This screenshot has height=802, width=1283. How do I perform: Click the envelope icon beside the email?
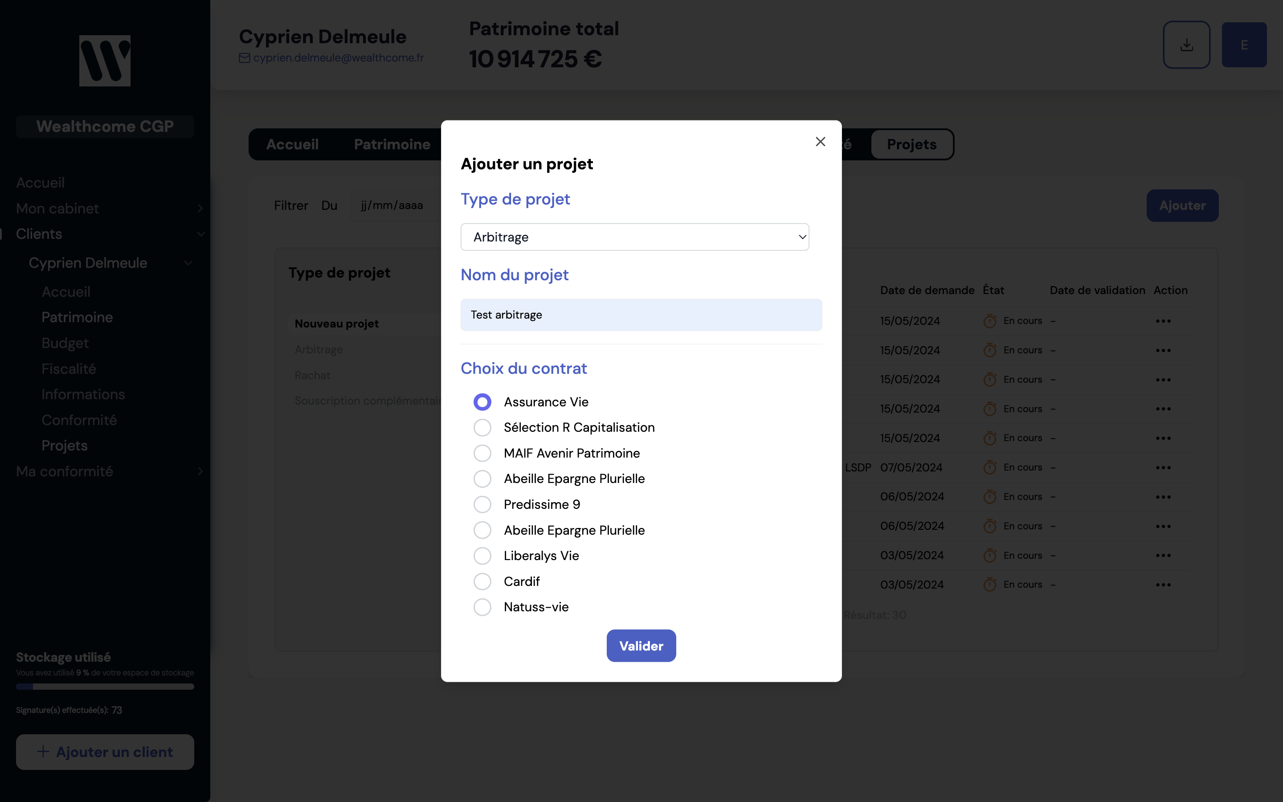point(245,58)
